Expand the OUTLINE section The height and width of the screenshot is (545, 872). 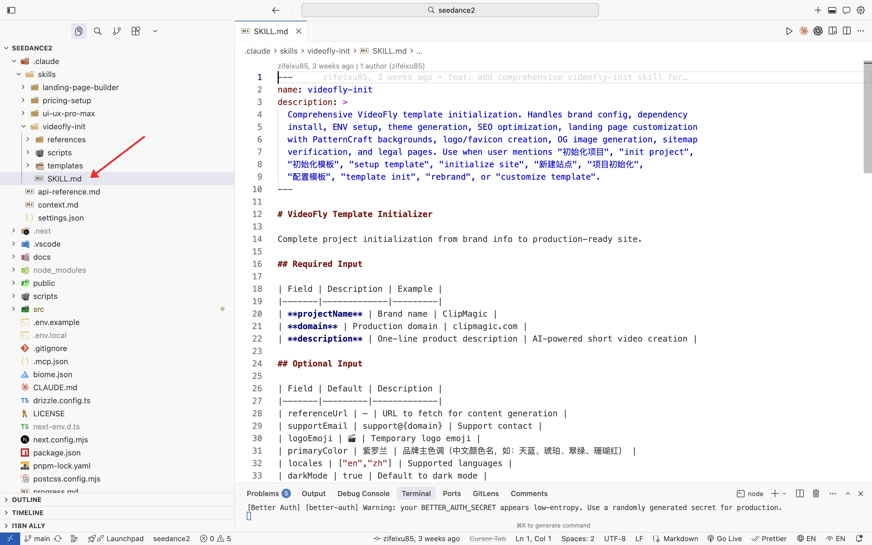coord(26,500)
